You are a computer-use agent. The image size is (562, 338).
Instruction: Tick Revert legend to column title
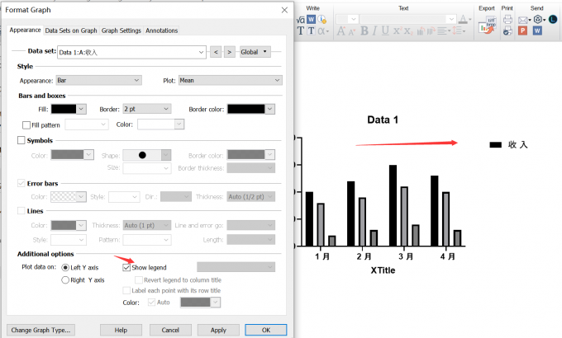pyautogui.click(x=138, y=279)
